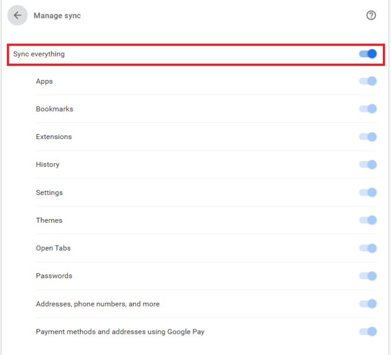Toggle Addresses, phone numbers, and more switch

tap(368, 303)
